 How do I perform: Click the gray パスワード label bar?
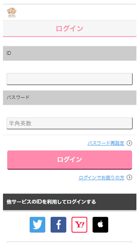tap(70, 98)
